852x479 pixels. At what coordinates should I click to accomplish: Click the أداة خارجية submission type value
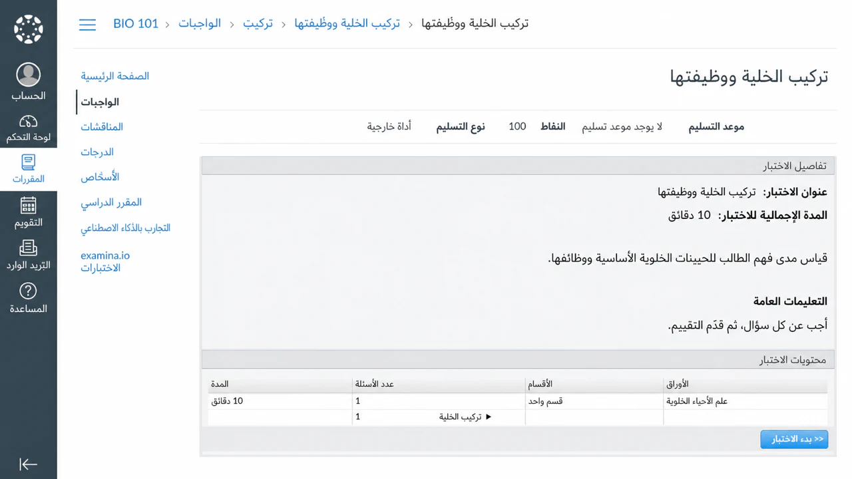[x=389, y=126]
